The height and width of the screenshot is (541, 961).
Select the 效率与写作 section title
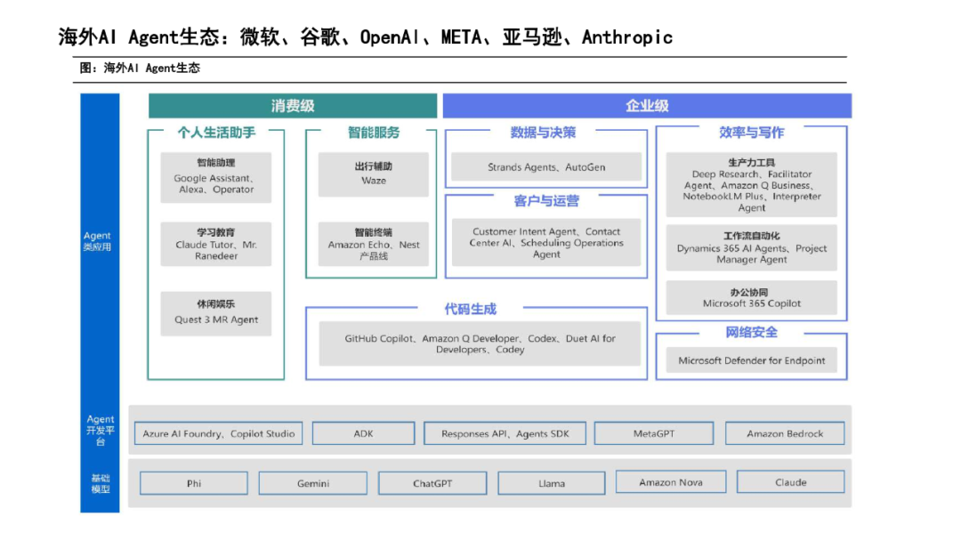click(751, 133)
